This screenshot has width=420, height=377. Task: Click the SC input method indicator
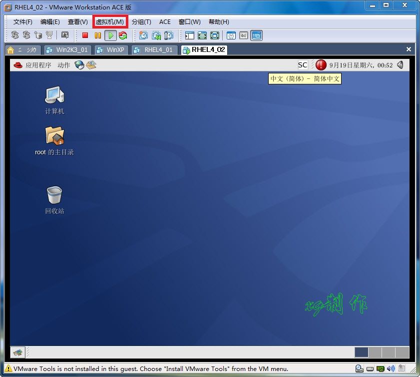pyautogui.click(x=303, y=65)
